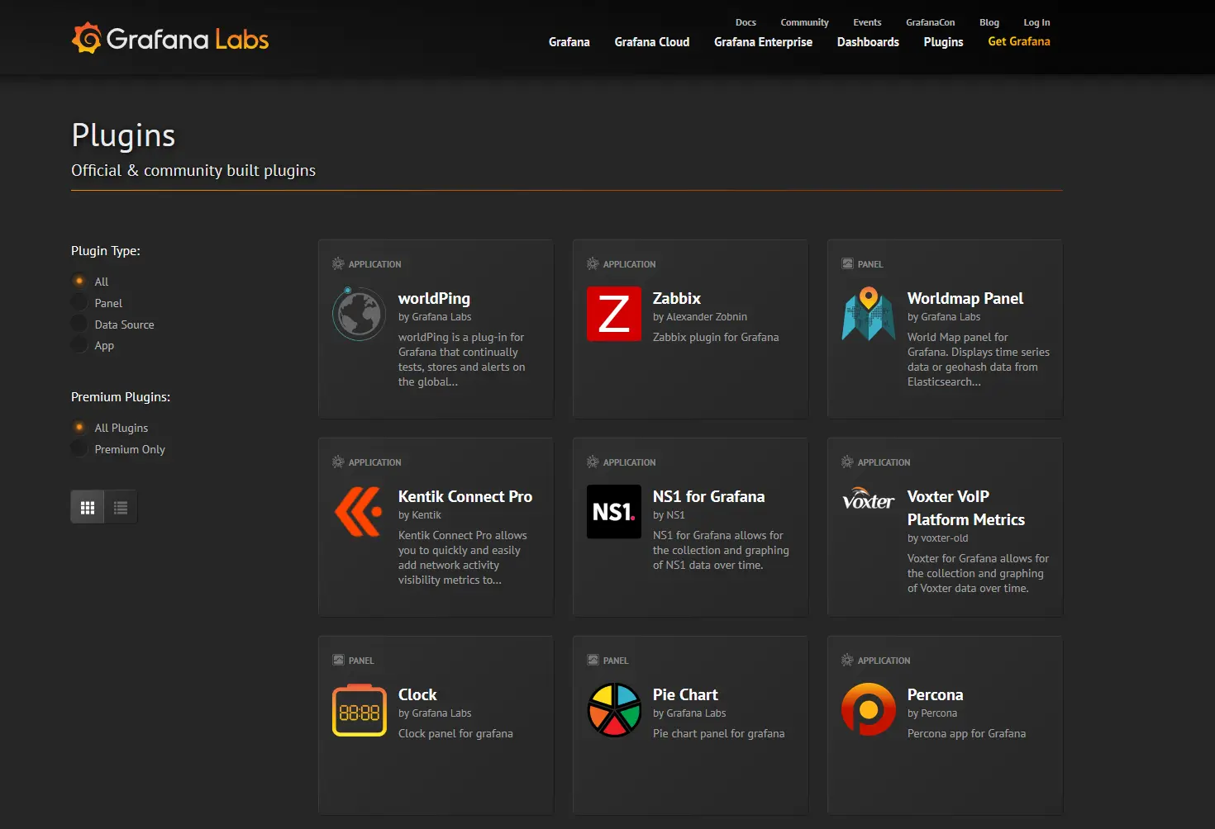Open the Percona plugin title

[x=935, y=694]
